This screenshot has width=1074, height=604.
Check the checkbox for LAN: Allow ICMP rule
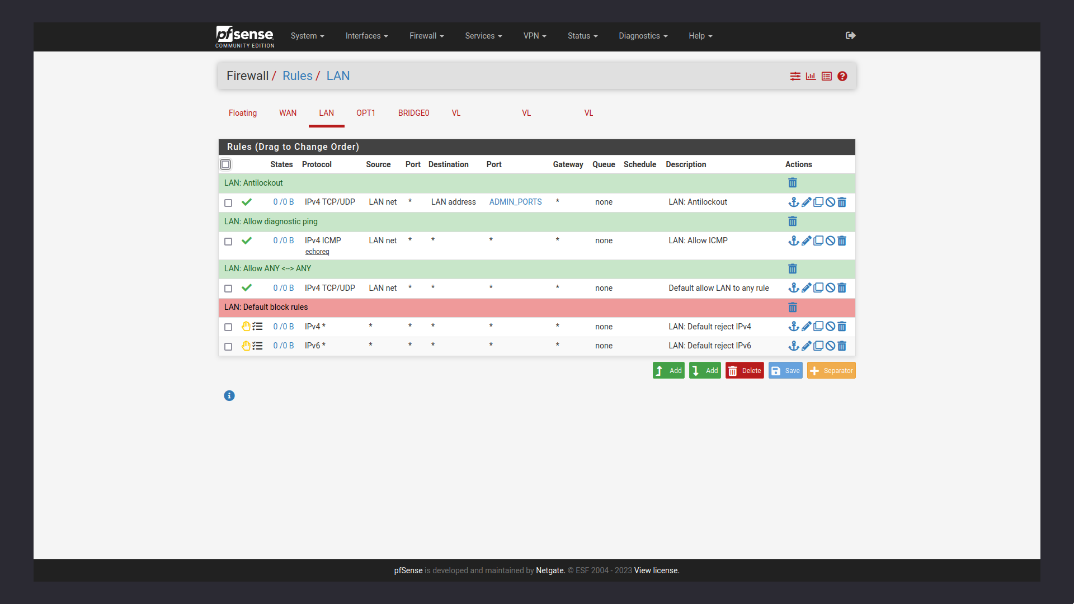[228, 241]
